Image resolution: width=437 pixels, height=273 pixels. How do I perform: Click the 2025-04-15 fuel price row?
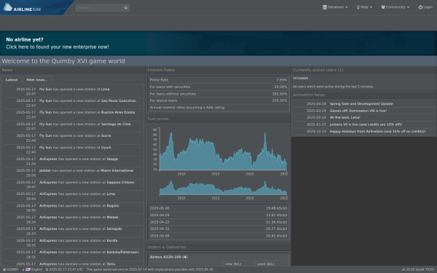219,229
